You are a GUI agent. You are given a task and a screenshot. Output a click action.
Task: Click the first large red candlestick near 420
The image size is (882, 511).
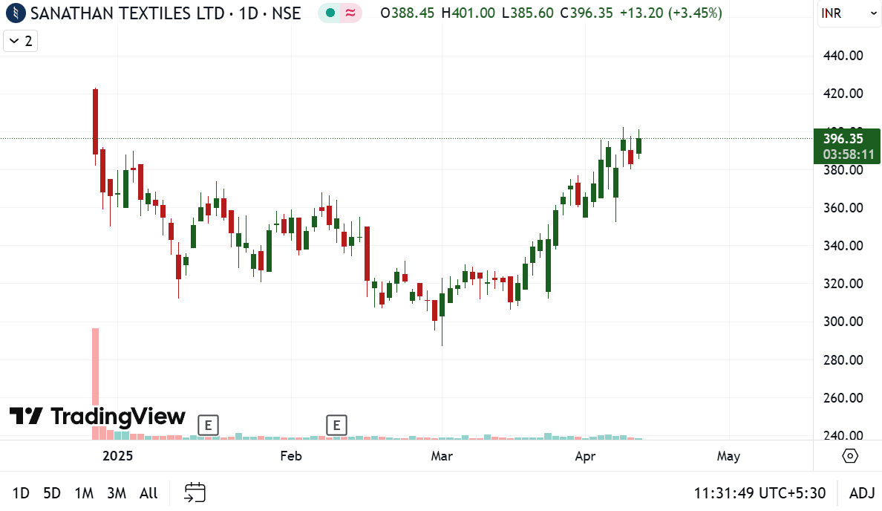[96, 121]
